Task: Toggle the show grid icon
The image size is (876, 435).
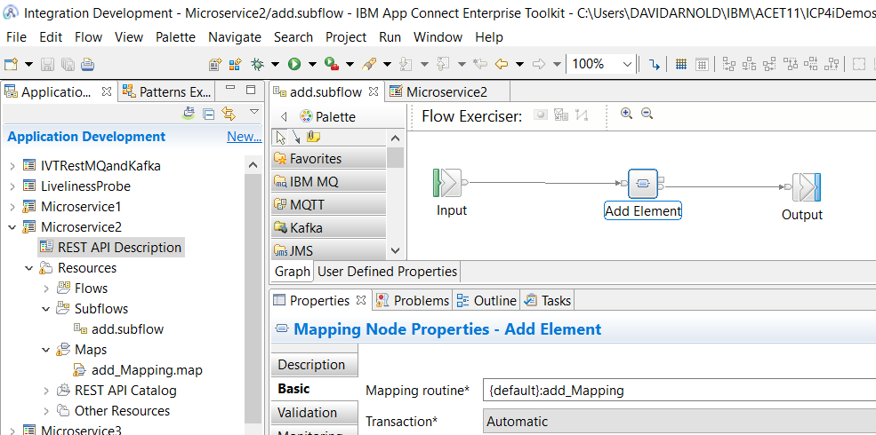Action: coord(680,64)
